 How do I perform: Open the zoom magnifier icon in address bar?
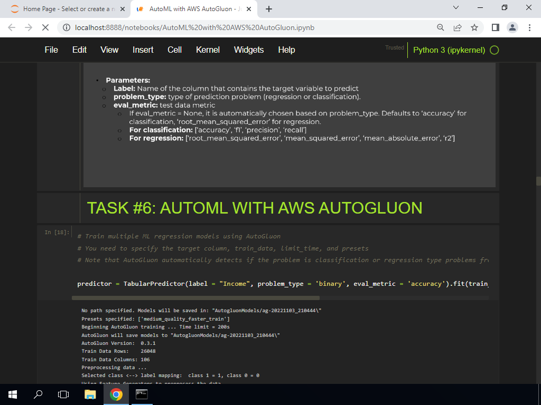tap(441, 27)
